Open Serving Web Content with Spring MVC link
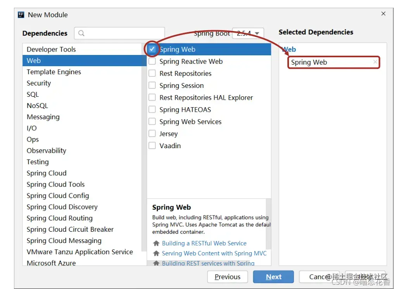This screenshot has width=396, height=289. pyautogui.click(x=214, y=253)
